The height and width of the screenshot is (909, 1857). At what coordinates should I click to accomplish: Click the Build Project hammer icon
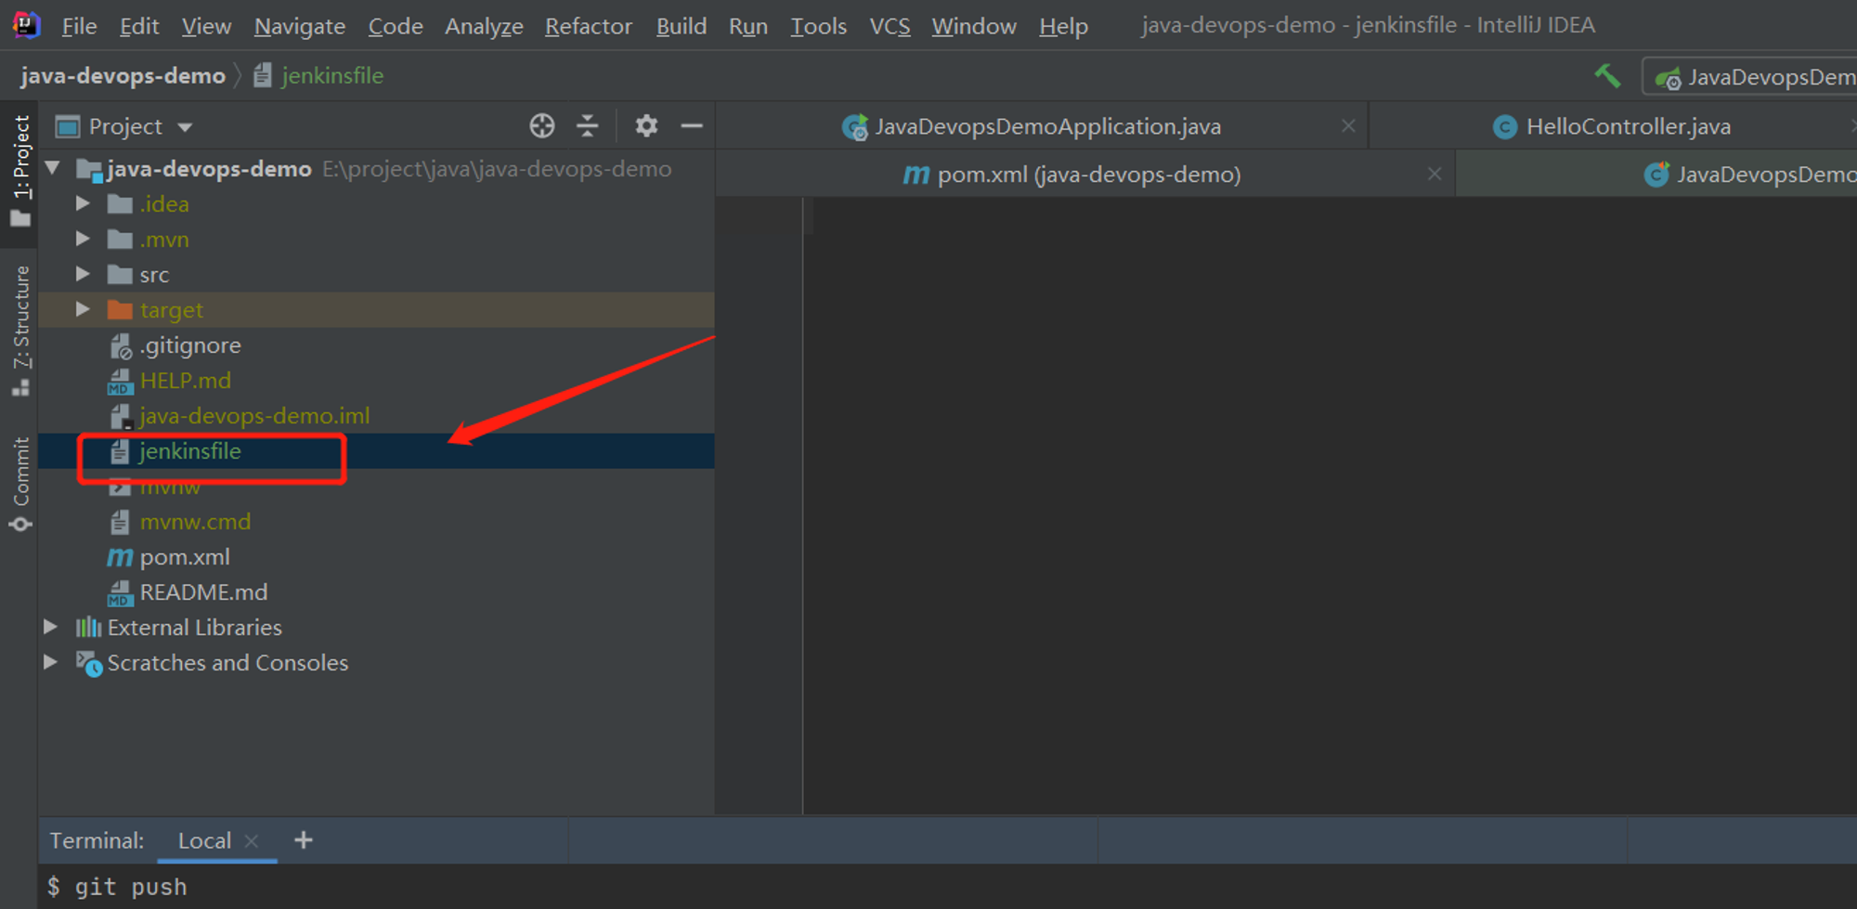click(1607, 76)
